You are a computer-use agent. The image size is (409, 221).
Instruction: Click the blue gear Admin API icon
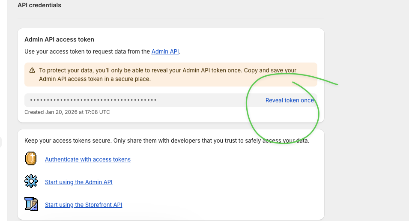[x=31, y=181]
